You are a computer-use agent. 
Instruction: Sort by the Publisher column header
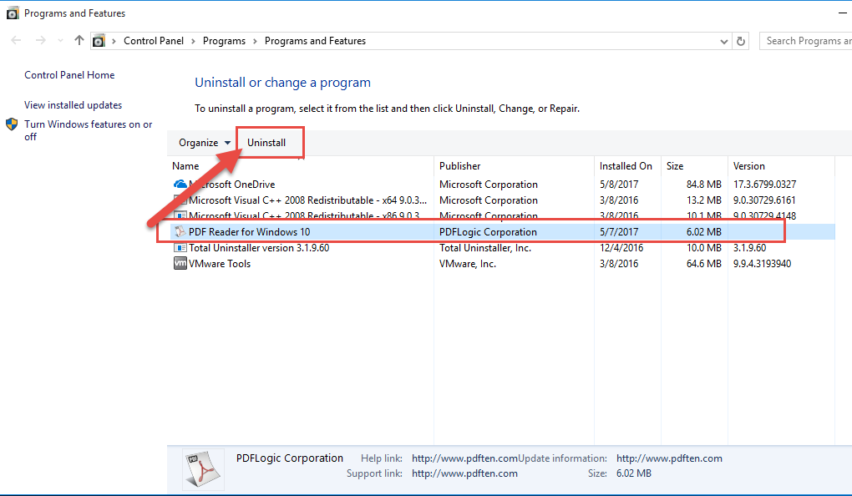[459, 165]
